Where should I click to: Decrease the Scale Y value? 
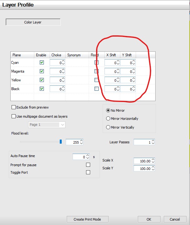tap(153, 170)
